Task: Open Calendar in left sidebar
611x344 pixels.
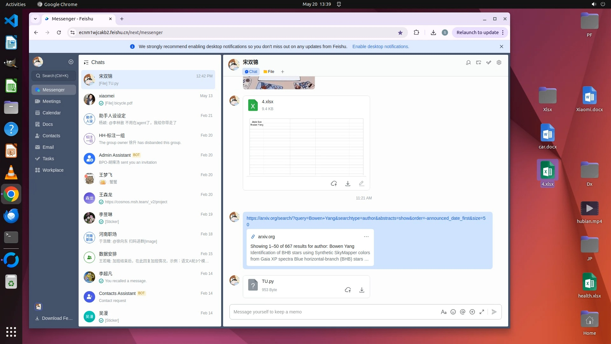Action: [52, 113]
